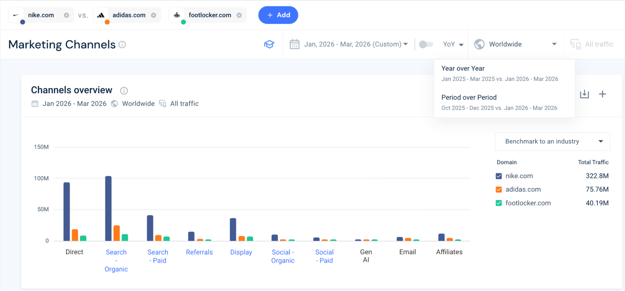The image size is (625, 291).
Task: Select Year over Year comparison option
Action: (x=504, y=74)
